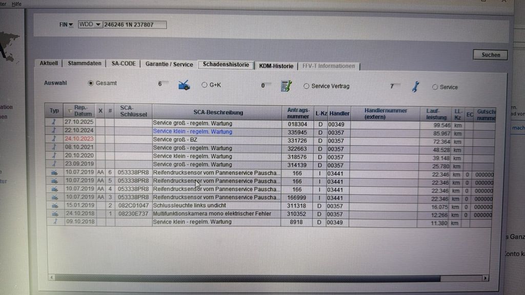
Task: Click Antragsnummer 166999 cell
Action: coord(297,198)
